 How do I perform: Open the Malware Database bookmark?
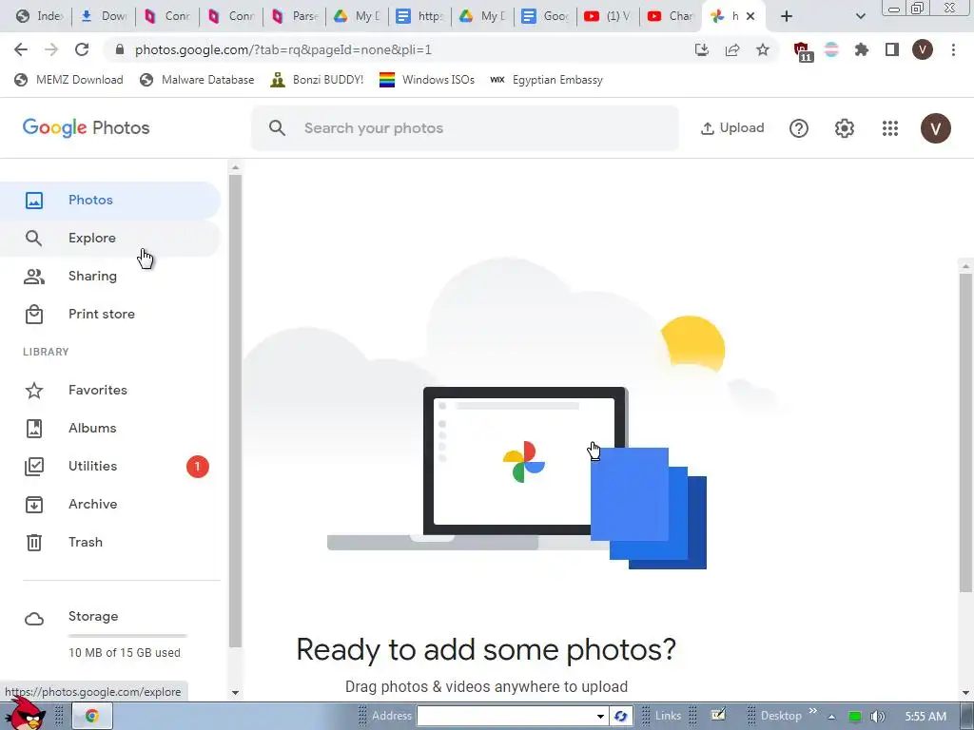coord(197,80)
